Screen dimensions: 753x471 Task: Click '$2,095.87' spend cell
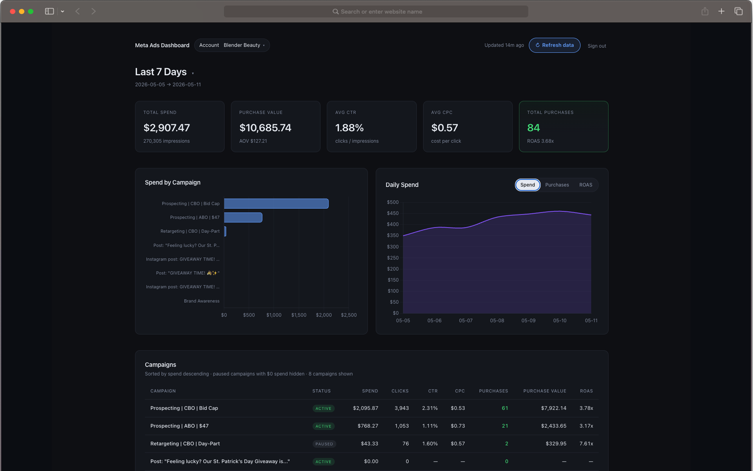(x=366, y=408)
